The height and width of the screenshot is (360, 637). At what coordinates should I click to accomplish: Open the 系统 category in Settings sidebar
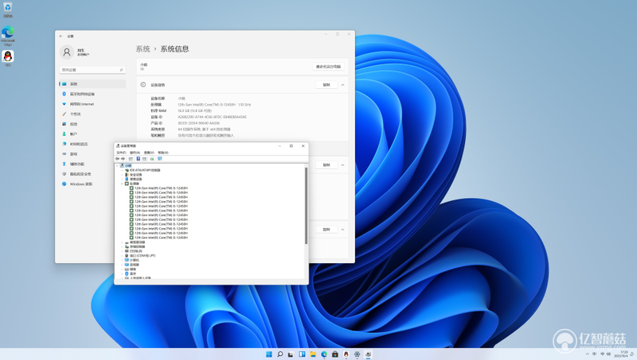pos(92,84)
